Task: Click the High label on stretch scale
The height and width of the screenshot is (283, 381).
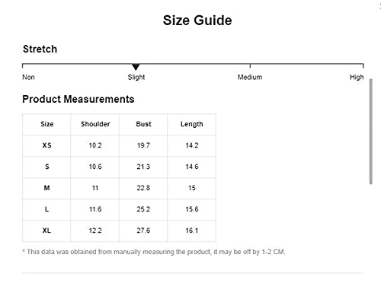Action: (357, 77)
